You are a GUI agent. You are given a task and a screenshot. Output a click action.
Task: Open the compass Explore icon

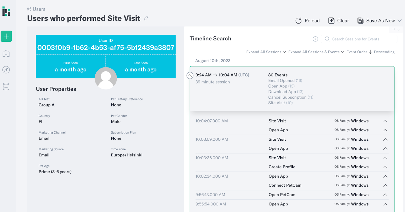click(6, 70)
